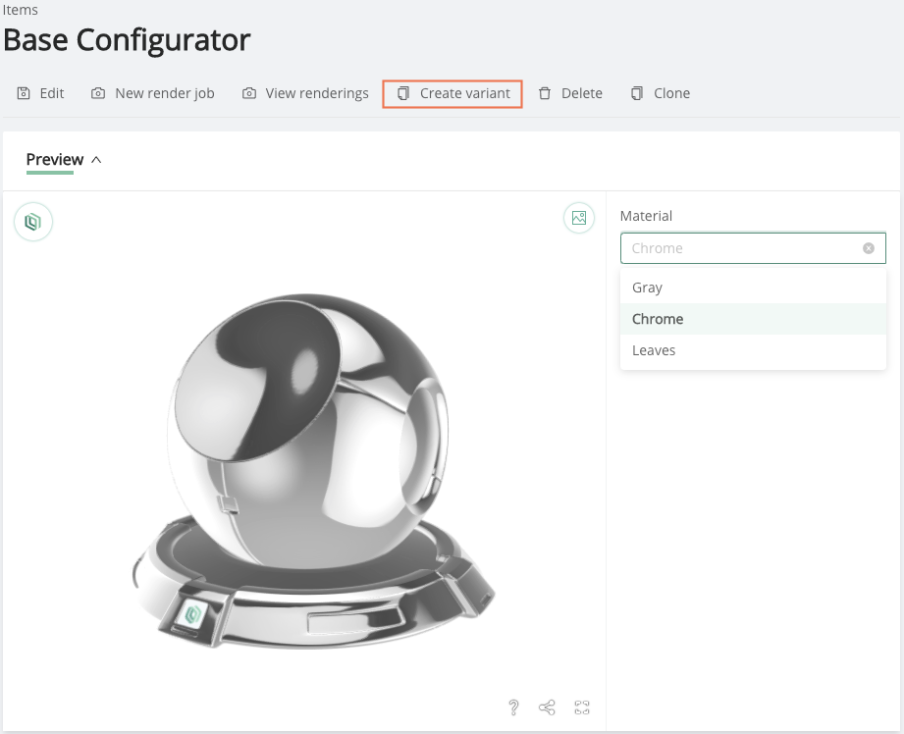Open the share icon below the preview
The image size is (904, 734).
pyautogui.click(x=547, y=708)
